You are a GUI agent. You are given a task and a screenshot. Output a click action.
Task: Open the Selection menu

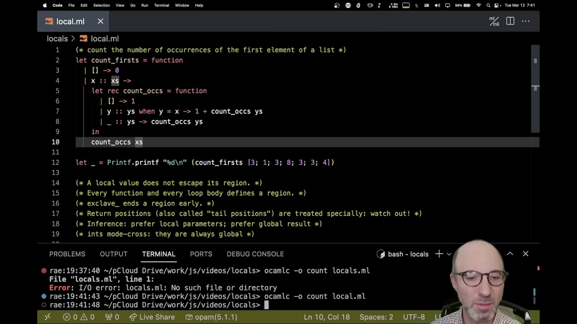pyautogui.click(x=101, y=5)
